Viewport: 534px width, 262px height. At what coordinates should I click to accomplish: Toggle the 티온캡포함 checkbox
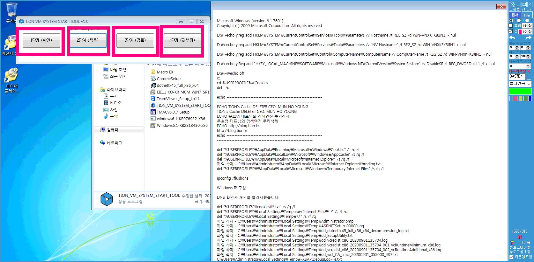click(511, 257)
